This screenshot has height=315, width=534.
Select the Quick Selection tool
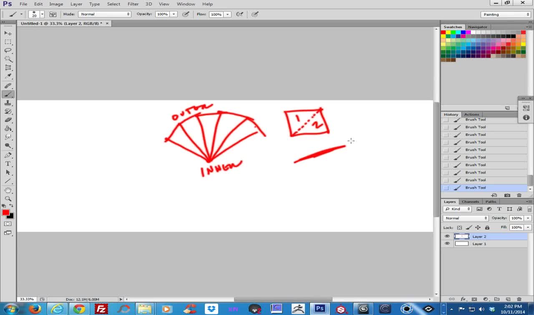pos(8,59)
